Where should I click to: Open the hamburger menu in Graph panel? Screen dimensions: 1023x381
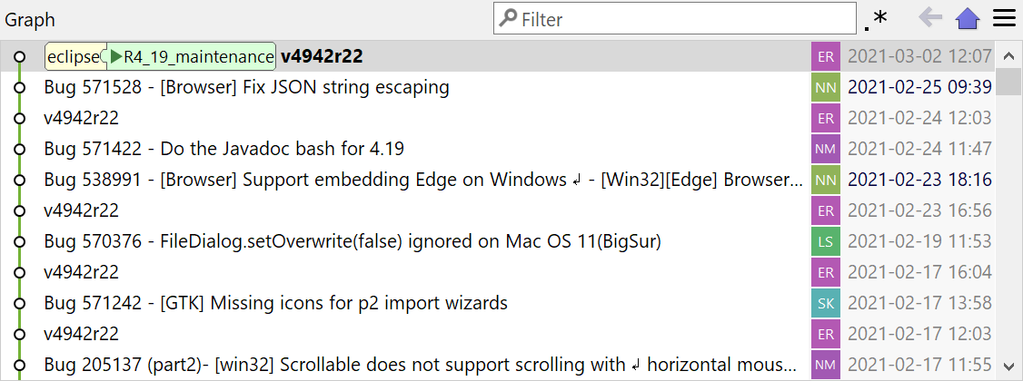[x=1004, y=18]
